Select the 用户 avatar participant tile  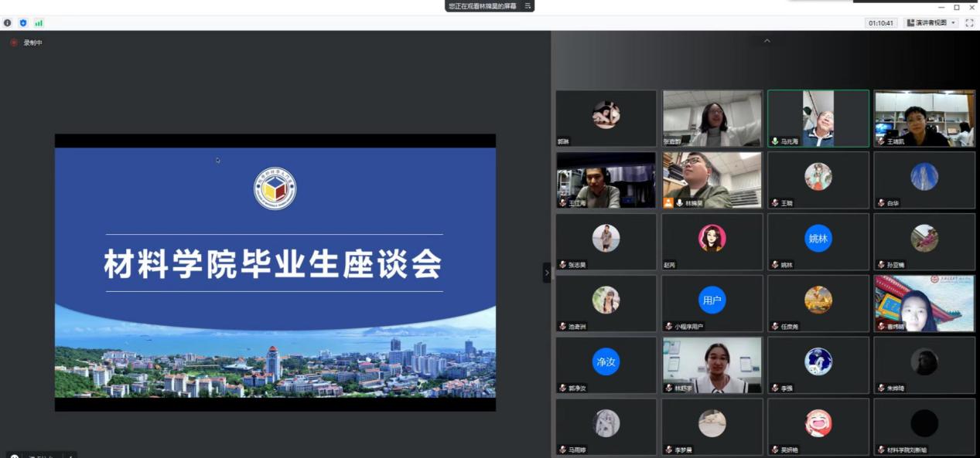pos(712,300)
